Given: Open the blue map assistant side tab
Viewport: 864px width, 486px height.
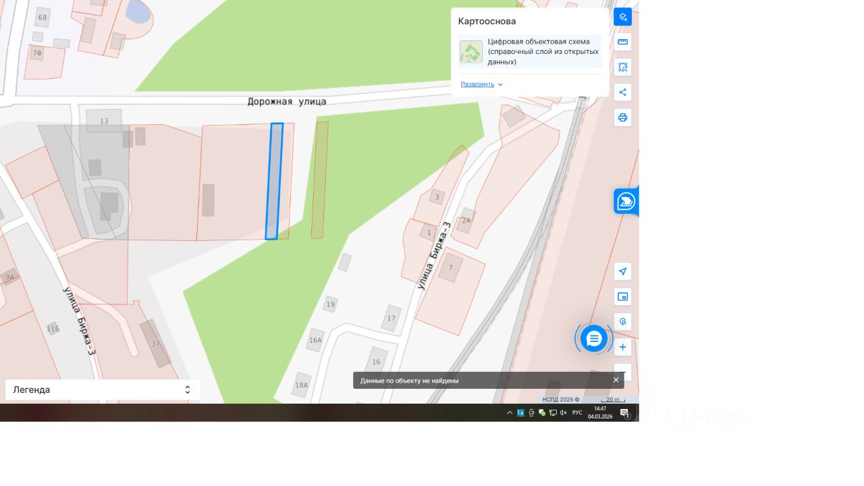Looking at the screenshot, I should coord(626,201).
